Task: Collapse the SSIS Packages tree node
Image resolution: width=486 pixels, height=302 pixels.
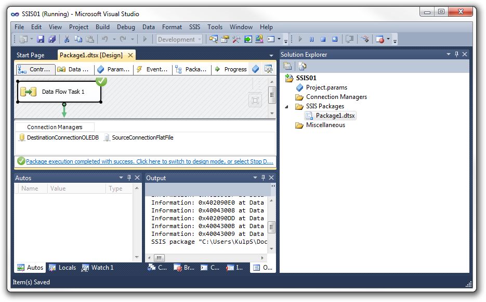Action: tap(287, 107)
